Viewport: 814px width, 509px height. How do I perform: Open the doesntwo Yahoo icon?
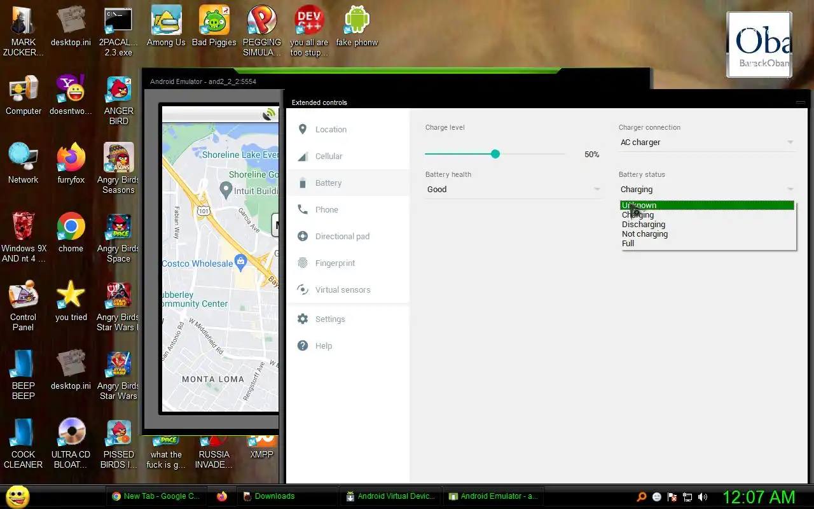tap(71, 89)
